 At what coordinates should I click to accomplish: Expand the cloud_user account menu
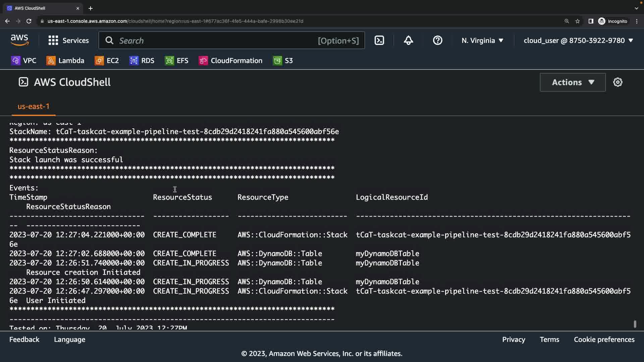tap(578, 41)
